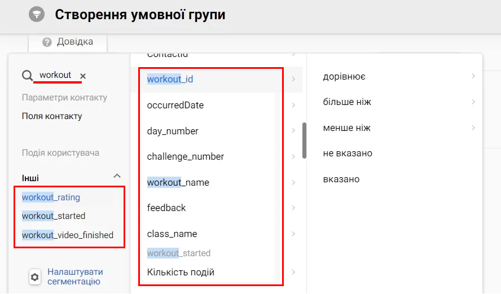The image size is (501, 294).
Task: Pick the не вказано condition
Action: pyautogui.click(x=348, y=153)
